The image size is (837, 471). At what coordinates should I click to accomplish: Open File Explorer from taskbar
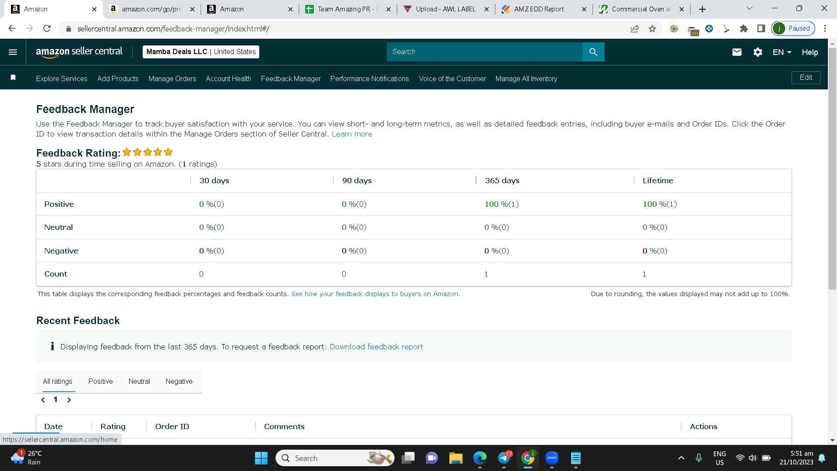click(456, 458)
